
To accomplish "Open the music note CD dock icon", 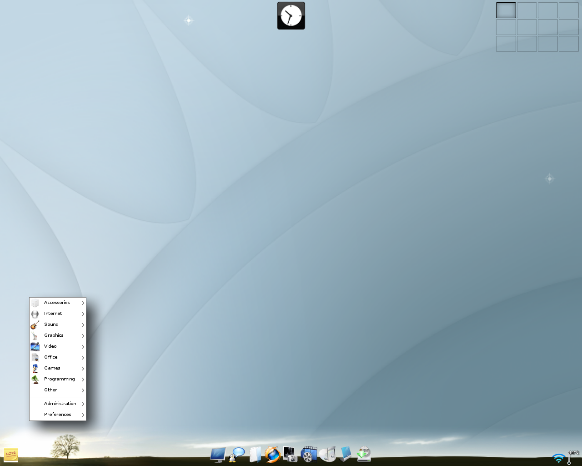I will click(327, 454).
